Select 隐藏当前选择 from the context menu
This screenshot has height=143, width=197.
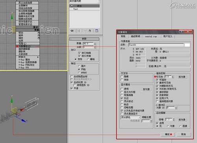pos(27,19)
